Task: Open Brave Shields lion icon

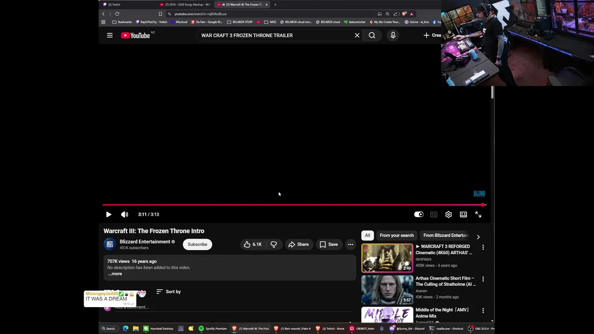Action: pos(404,14)
